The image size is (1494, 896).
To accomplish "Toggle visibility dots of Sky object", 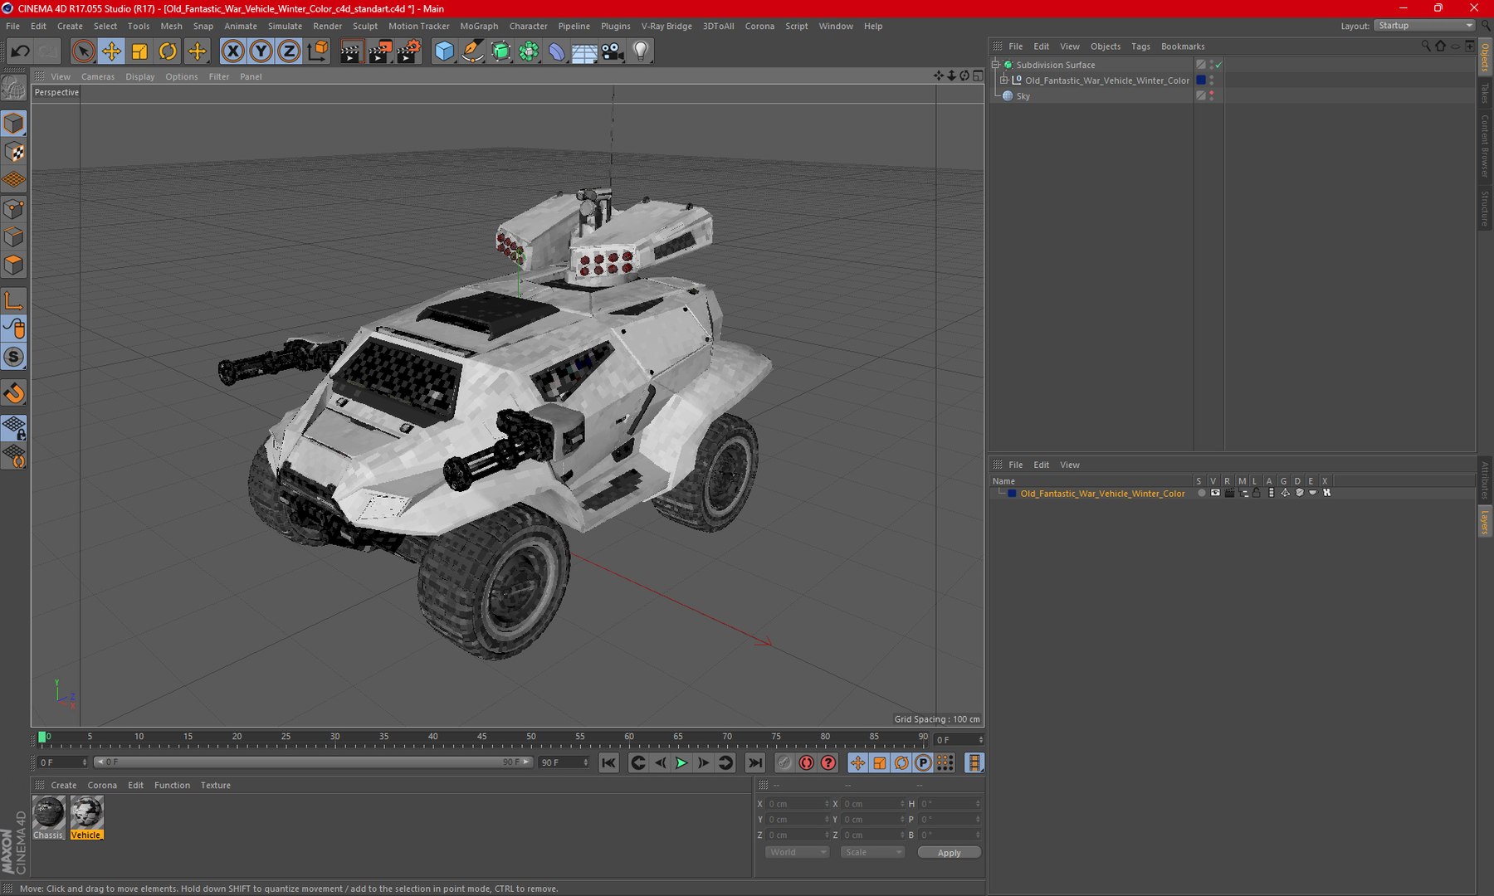I will (x=1212, y=95).
